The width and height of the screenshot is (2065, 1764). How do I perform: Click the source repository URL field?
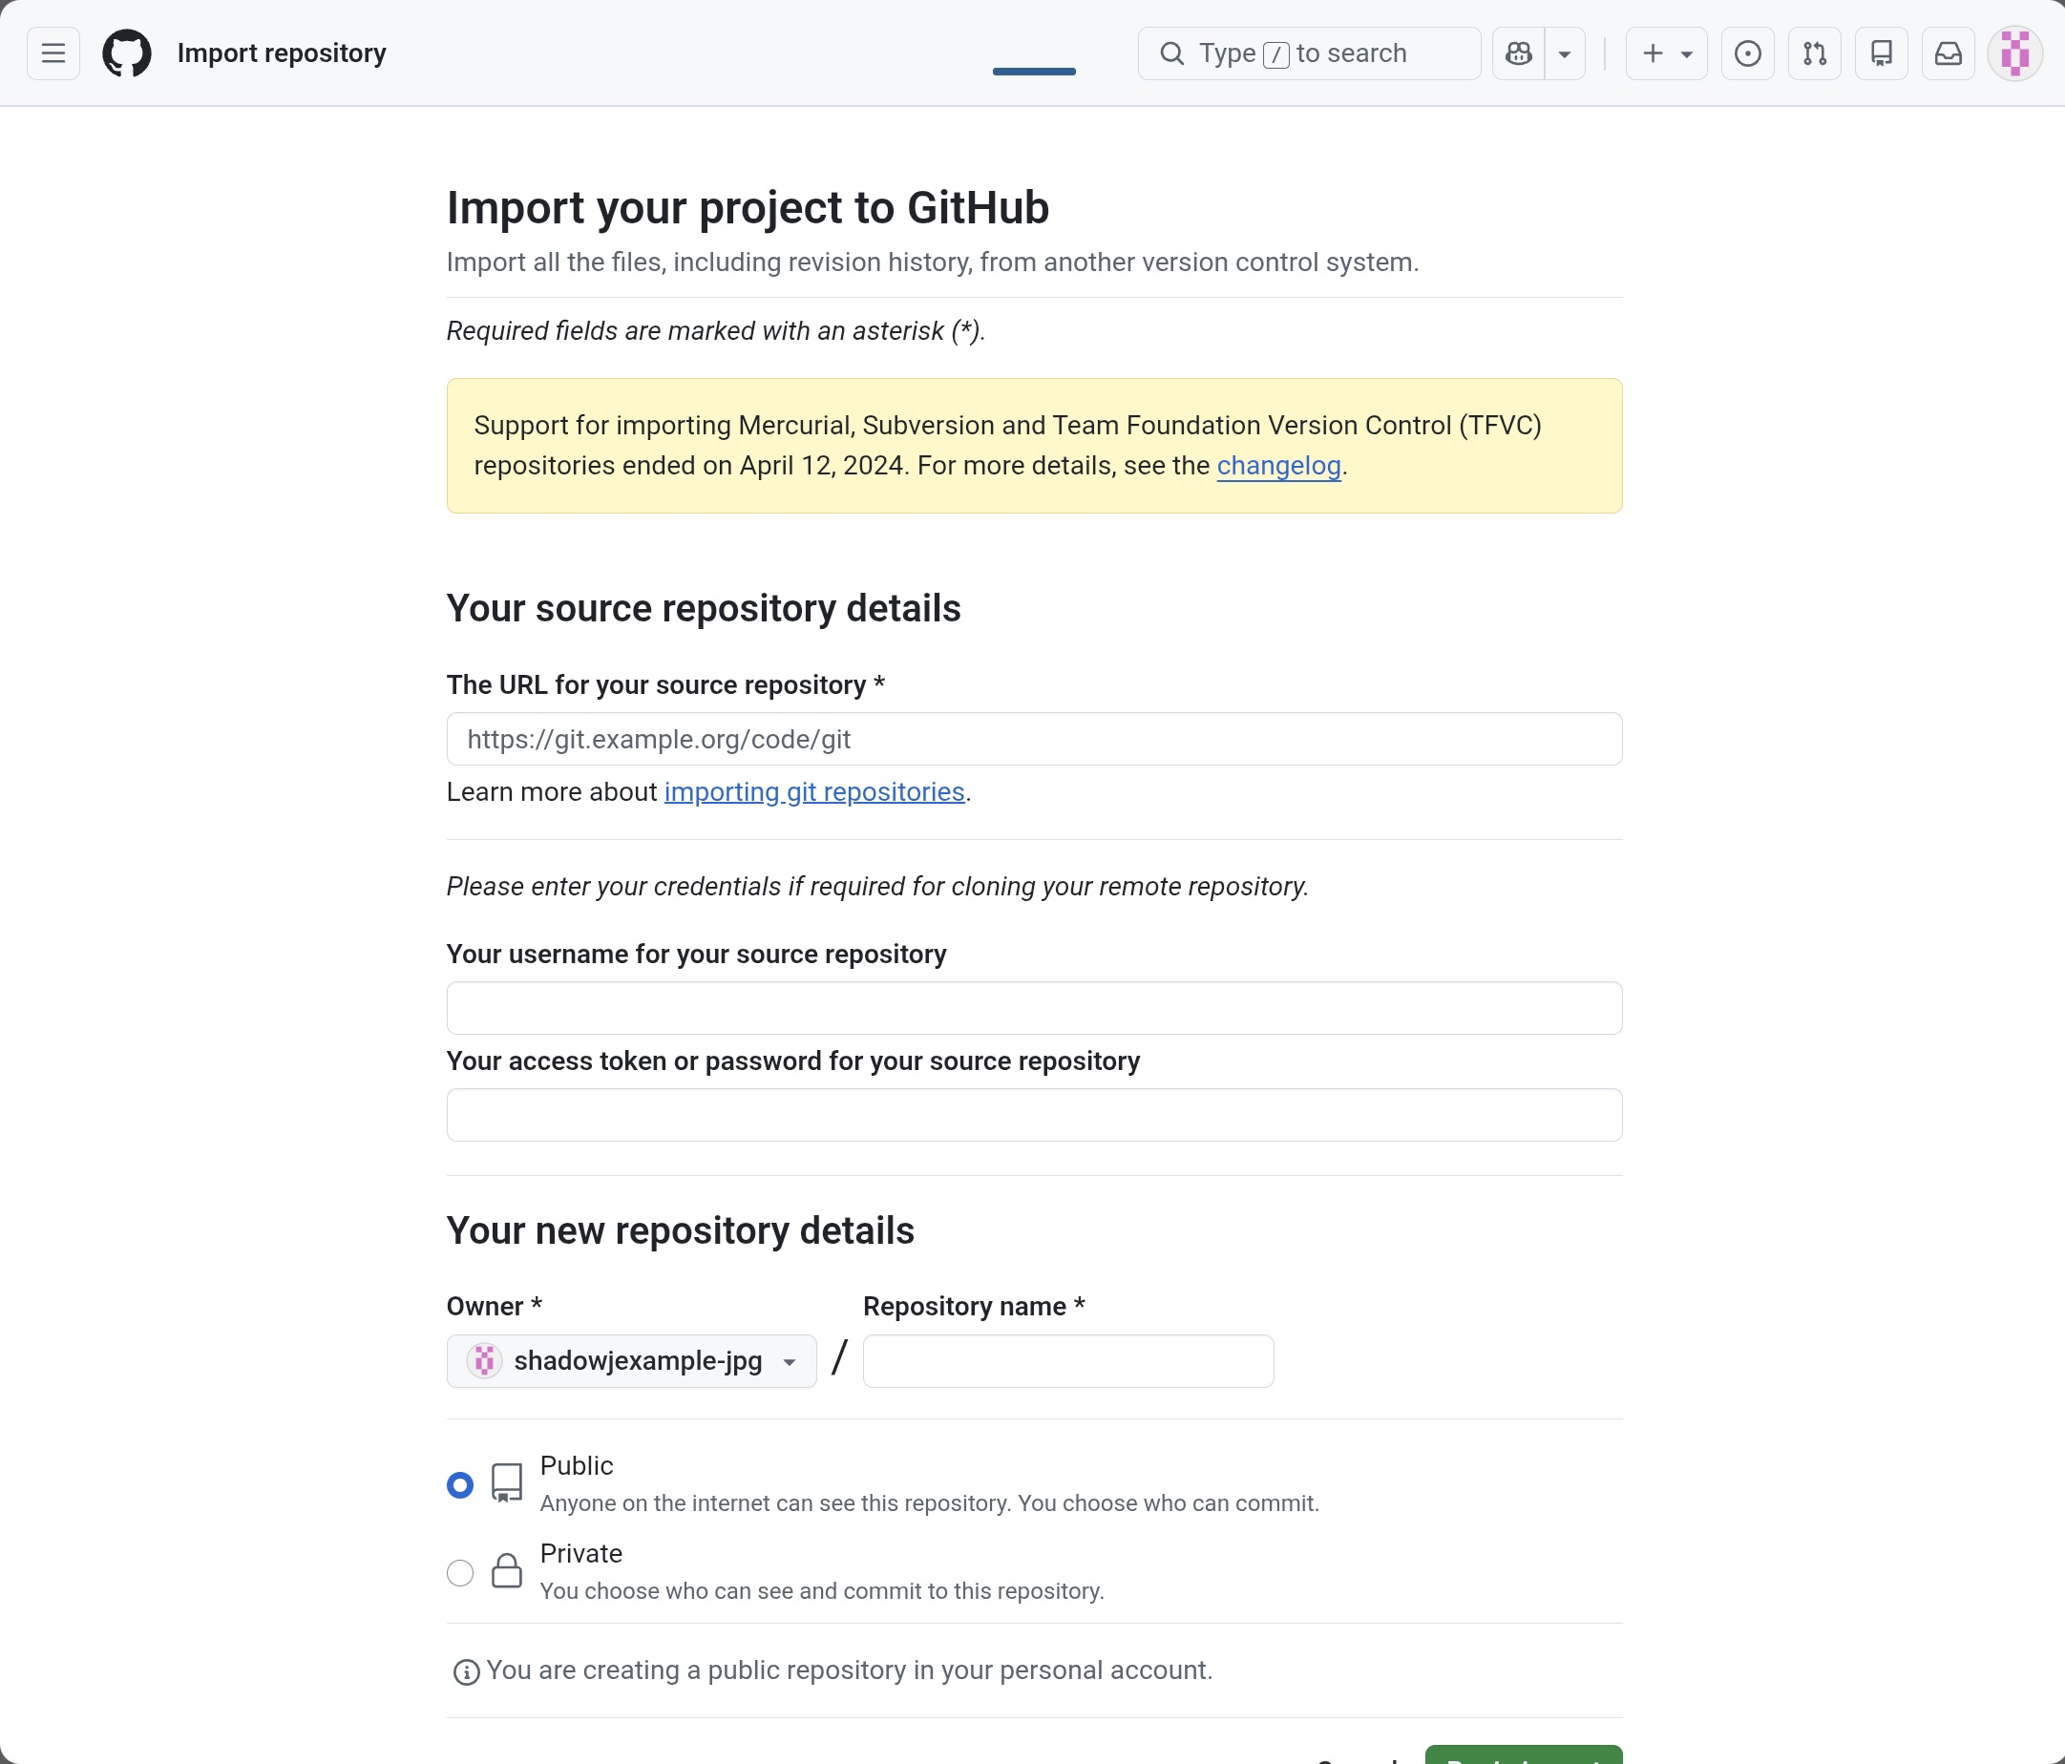[x=1034, y=740]
